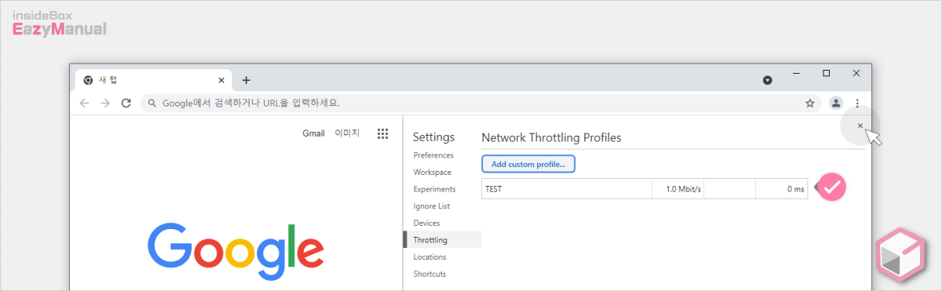Close the DevTools Settings panel
Viewport: 942px width, 291px height.
click(860, 125)
